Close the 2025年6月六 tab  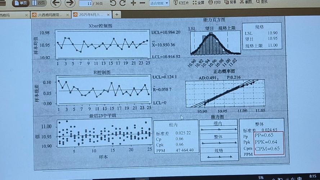coord(108,15)
